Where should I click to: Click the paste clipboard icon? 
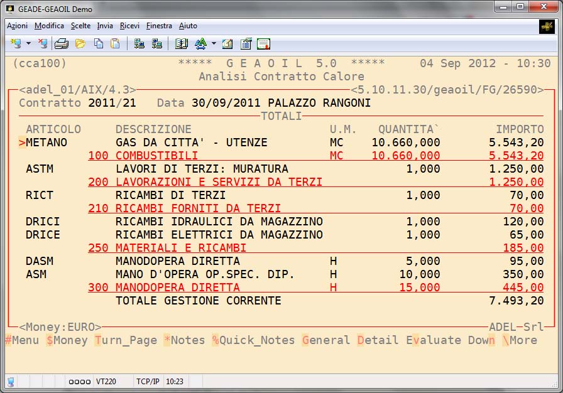pyautogui.click(x=115, y=44)
